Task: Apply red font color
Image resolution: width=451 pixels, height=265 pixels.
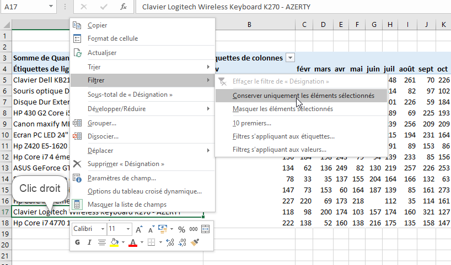Action: 133,242
